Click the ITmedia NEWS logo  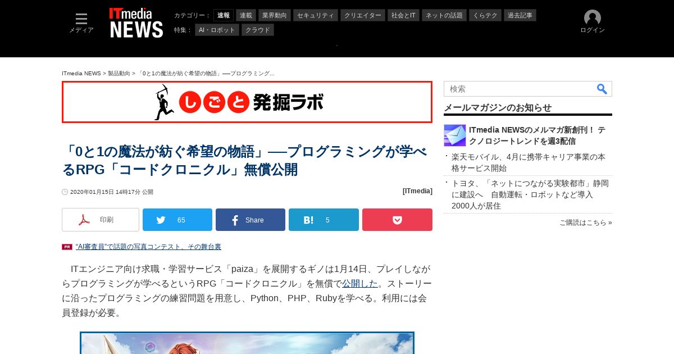(136, 23)
